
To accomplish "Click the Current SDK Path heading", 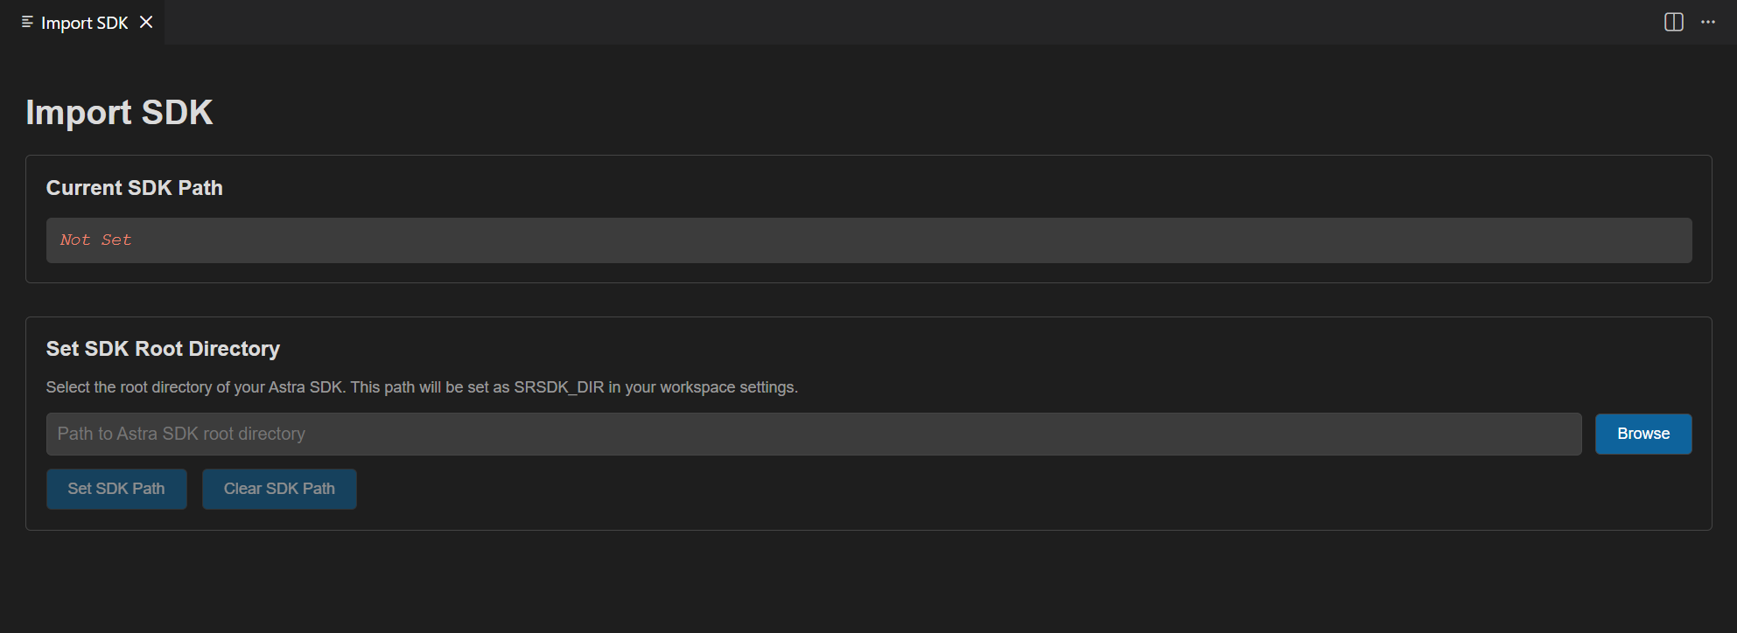I will click(134, 188).
